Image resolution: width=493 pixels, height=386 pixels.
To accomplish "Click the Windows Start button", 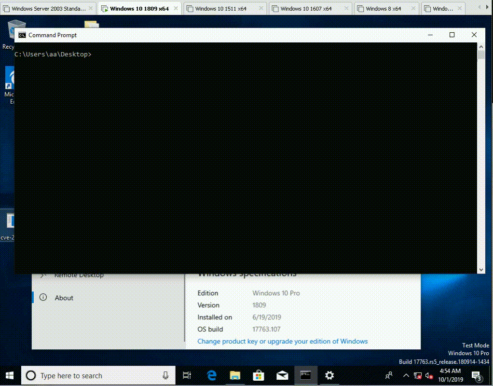I will pyautogui.click(x=10, y=375).
